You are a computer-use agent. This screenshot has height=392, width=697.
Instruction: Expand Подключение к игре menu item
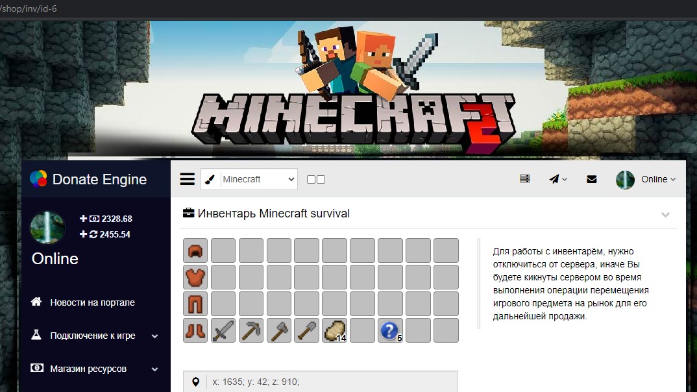[94, 336]
